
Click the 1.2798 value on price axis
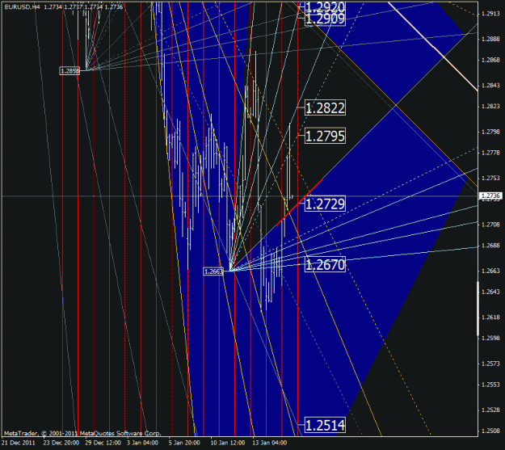(490, 132)
